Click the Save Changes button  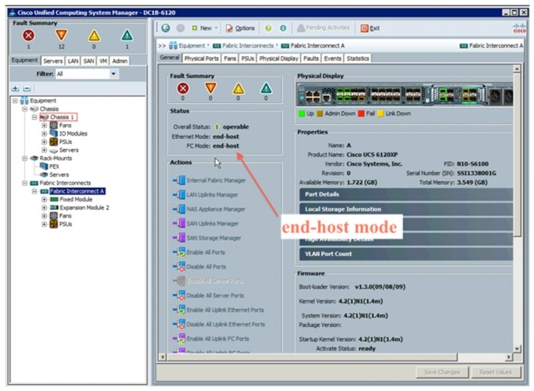point(442,372)
